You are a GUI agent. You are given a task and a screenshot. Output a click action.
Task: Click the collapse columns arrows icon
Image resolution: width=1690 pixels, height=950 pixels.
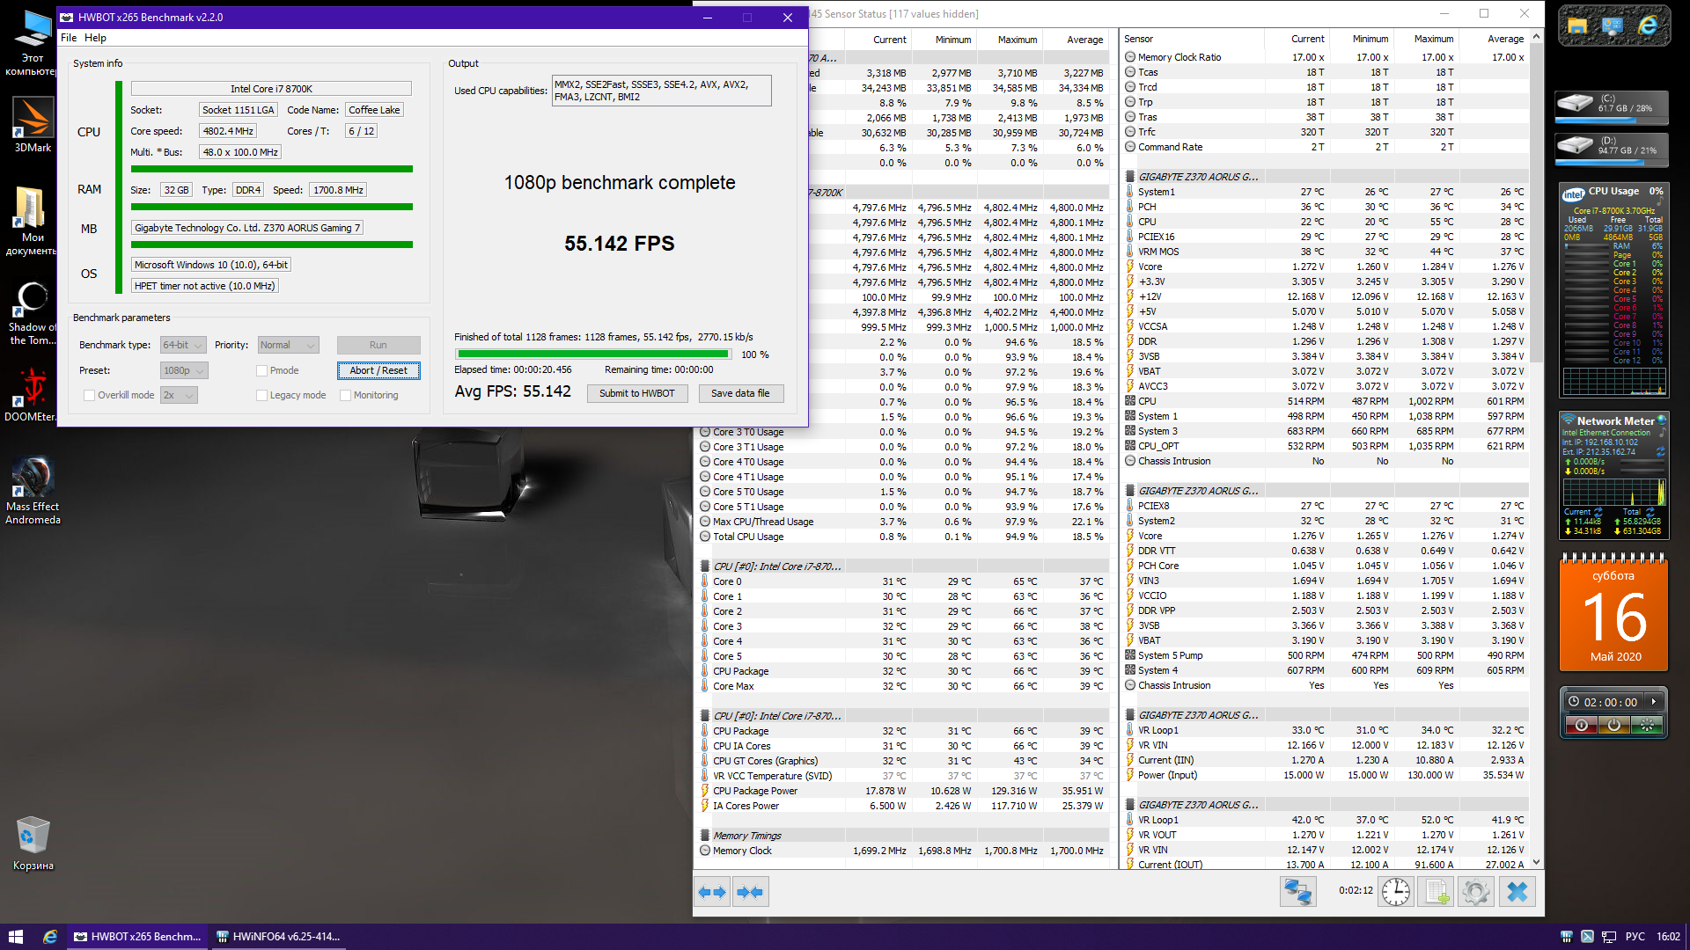click(750, 892)
